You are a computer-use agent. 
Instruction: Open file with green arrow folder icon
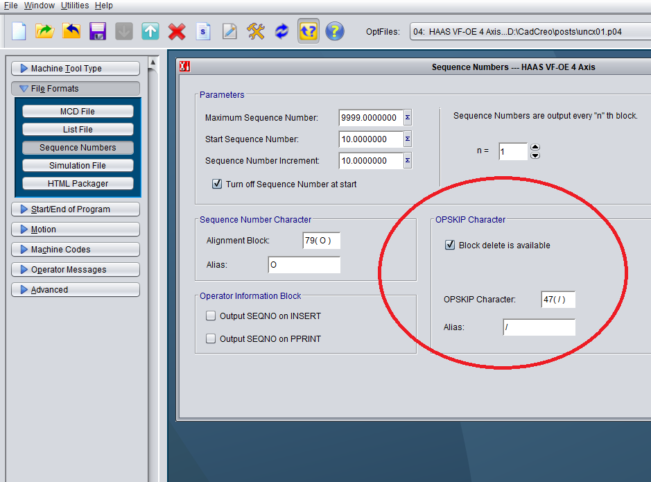(x=45, y=31)
